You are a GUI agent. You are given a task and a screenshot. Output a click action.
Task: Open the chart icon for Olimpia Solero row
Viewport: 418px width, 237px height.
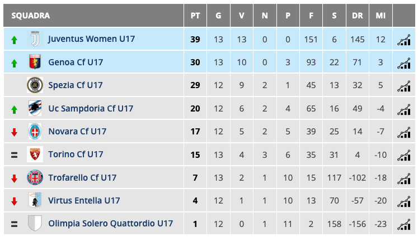coord(403,224)
